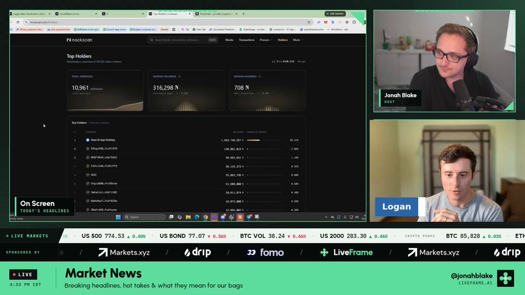The image size is (525, 295).
Task: Click the nockscan logo in the site header
Action: pyautogui.click(x=79, y=40)
